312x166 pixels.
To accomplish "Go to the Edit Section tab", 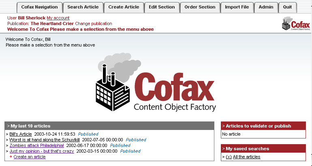I will coord(162,7).
